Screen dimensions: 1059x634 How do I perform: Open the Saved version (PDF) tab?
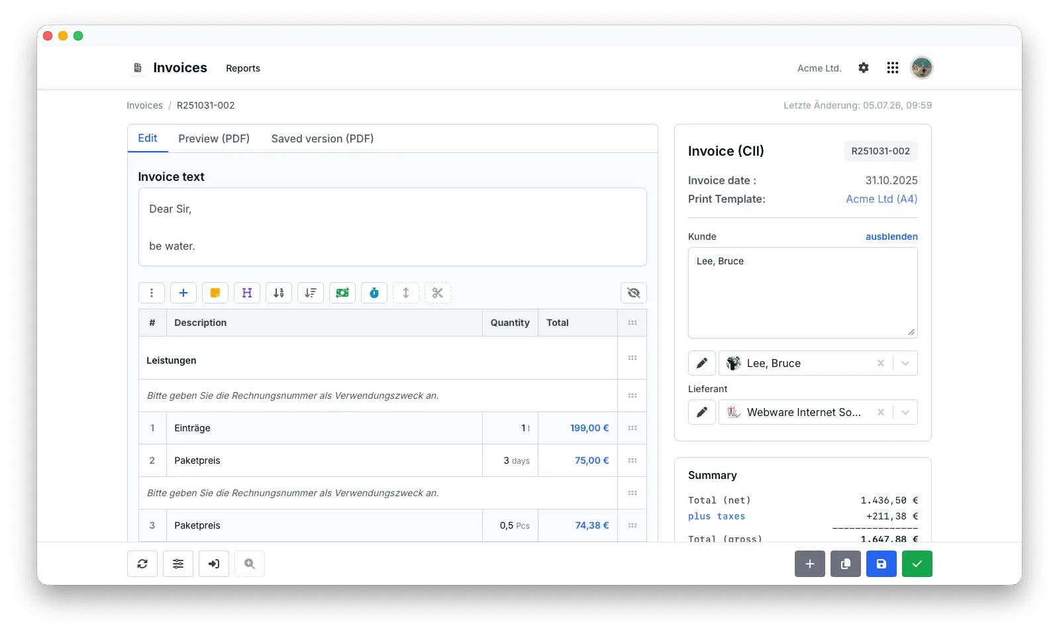[323, 138]
